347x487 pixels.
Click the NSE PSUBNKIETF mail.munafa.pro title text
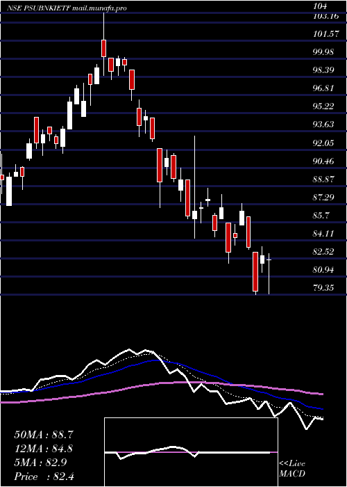click(x=67, y=8)
